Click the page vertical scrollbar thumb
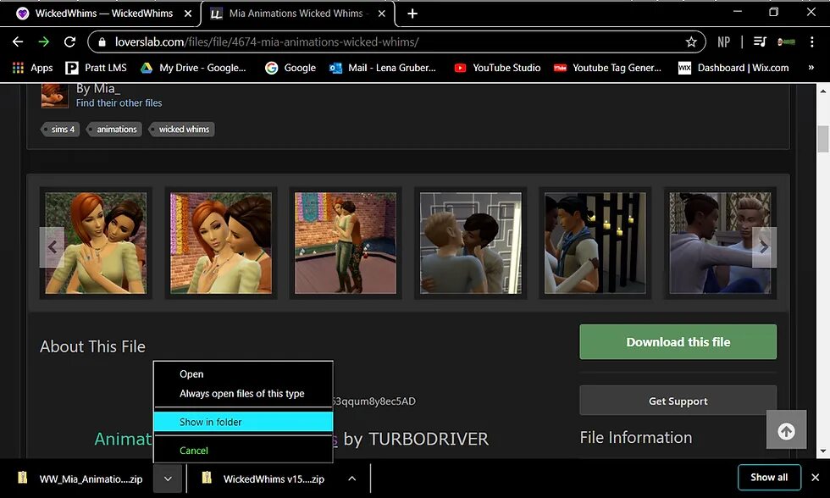The image size is (830, 498). pos(823,139)
